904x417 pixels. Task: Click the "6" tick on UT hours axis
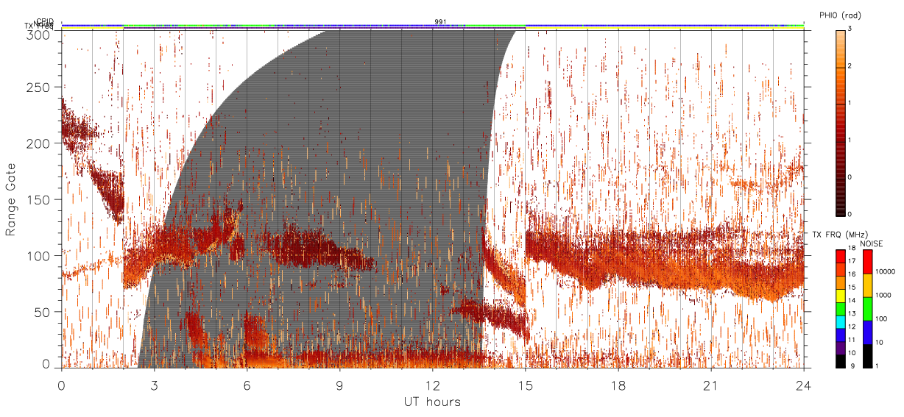coord(247,385)
